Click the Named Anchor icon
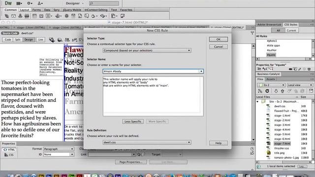 click(20, 16)
